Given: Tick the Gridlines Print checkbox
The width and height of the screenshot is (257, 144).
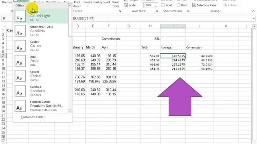Looking at the screenshot, I should [x=163, y=5].
